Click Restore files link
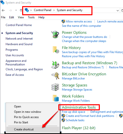Screen dimensions: 123x134 click(116, 67)
